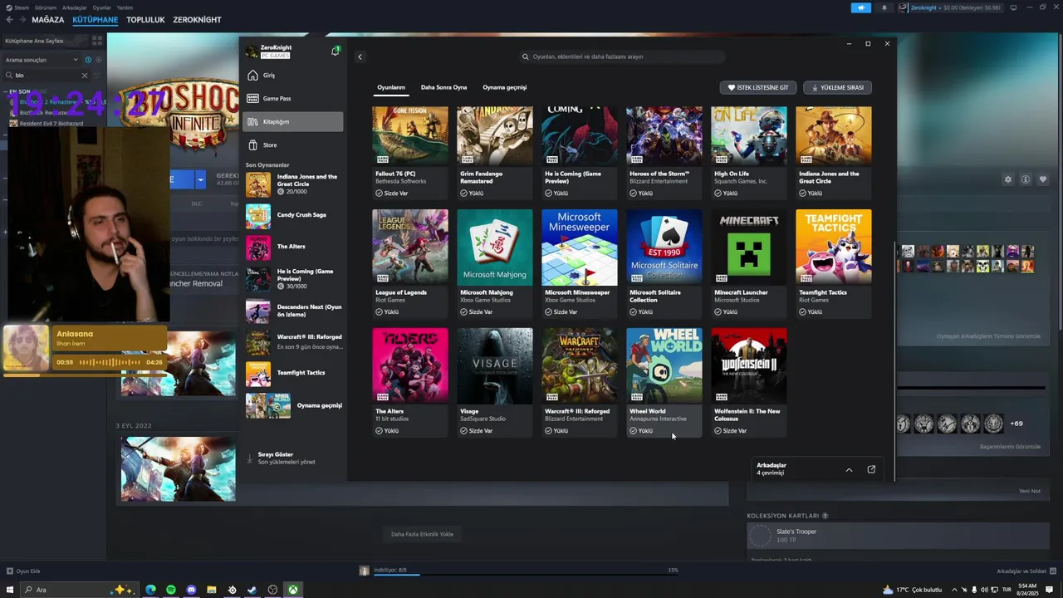Open the Arkadaşlar menu in Steam
The height and width of the screenshot is (598, 1063).
(x=74, y=7)
